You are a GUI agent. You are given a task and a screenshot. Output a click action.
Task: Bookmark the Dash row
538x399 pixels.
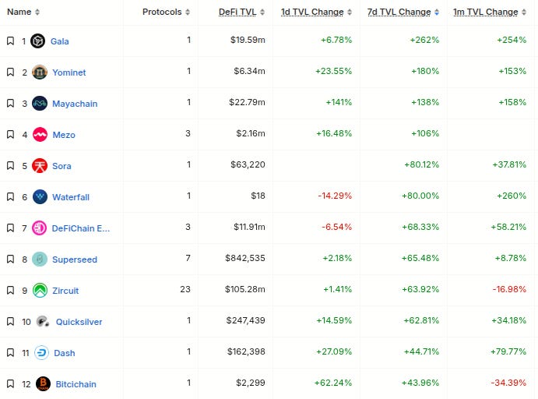coord(10,353)
